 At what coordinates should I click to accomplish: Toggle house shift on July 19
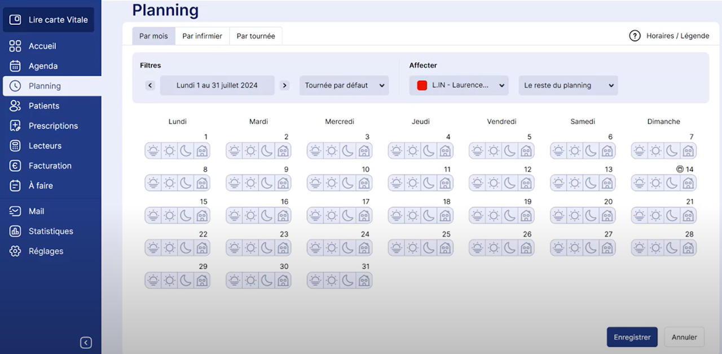point(526,216)
